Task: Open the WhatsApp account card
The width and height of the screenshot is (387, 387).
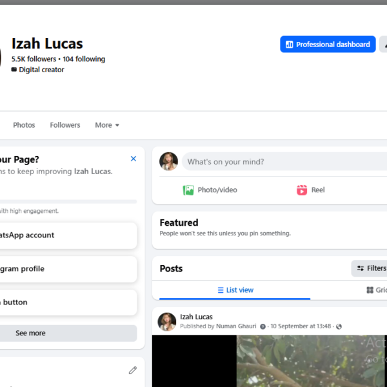Action: click(68, 235)
